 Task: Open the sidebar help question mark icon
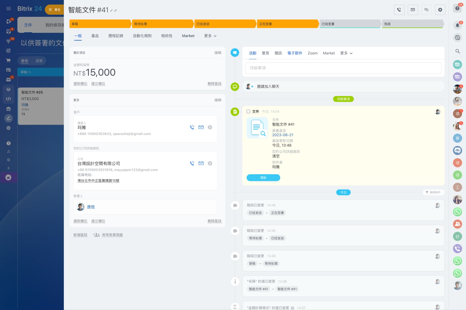tap(9, 143)
